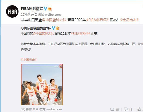Click verified V badge beside 国际篮联篮球世界杯
Screen dimensions: 143x112
point(53,28)
